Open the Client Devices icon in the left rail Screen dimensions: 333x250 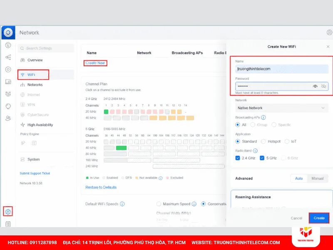tap(8, 82)
